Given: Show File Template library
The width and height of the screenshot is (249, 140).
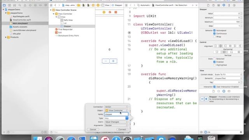Looking at the screenshot, I should coord(213,91).
